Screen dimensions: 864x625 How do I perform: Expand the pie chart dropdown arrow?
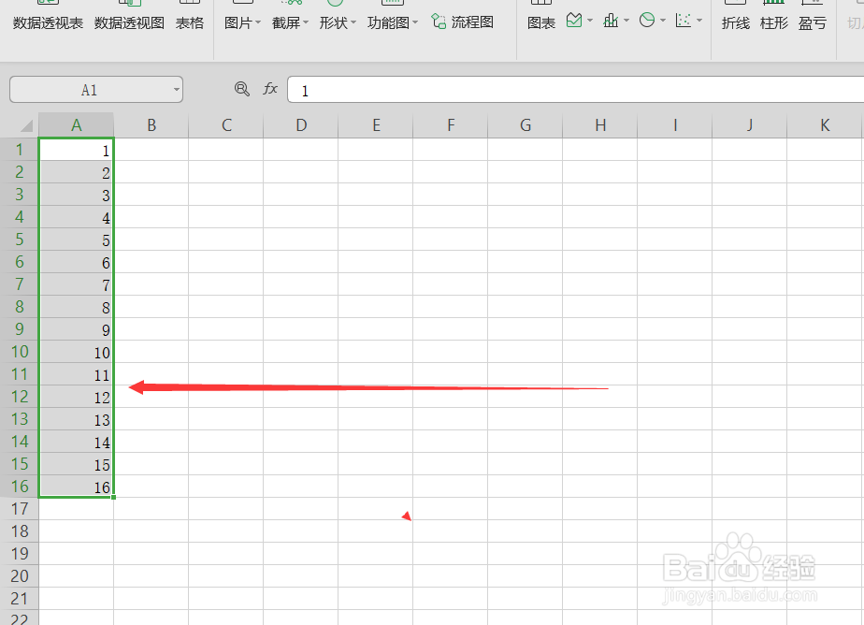(663, 21)
